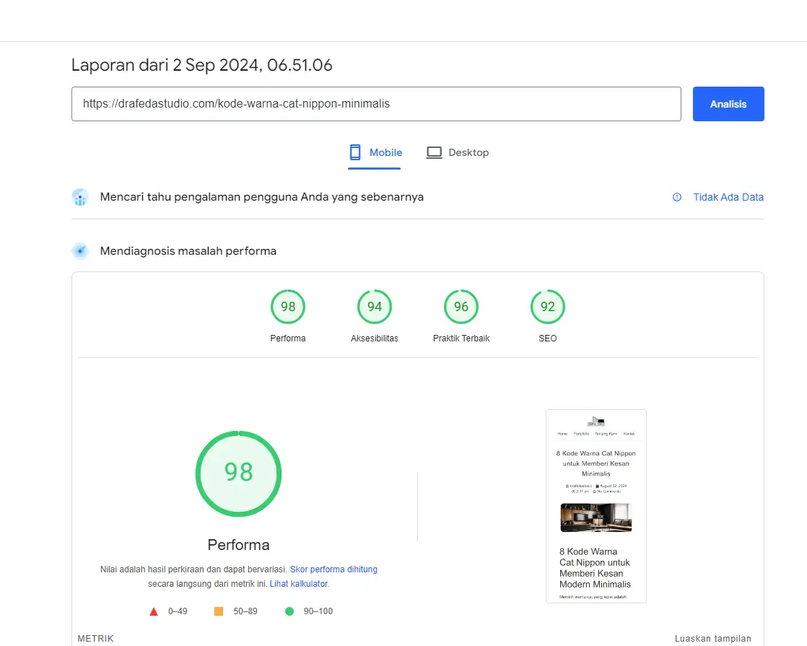Viewport: 807px width, 646px height.
Task: Click the page preview screenshot thumbnail
Action: click(596, 505)
